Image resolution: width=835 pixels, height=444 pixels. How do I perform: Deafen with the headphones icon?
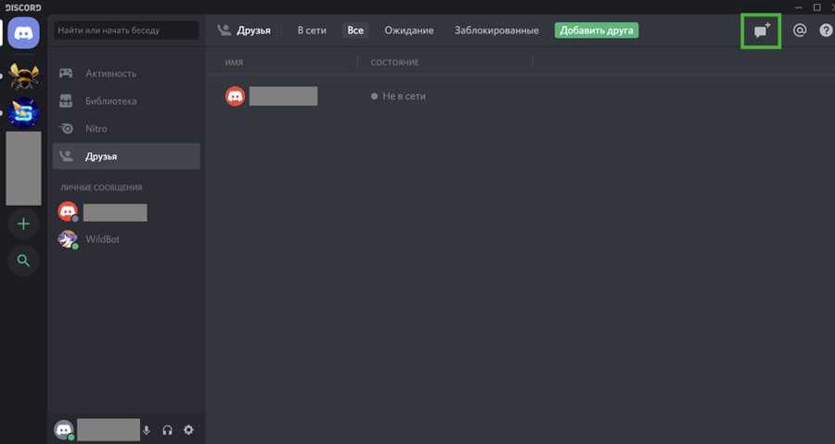(x=167, y=430)
